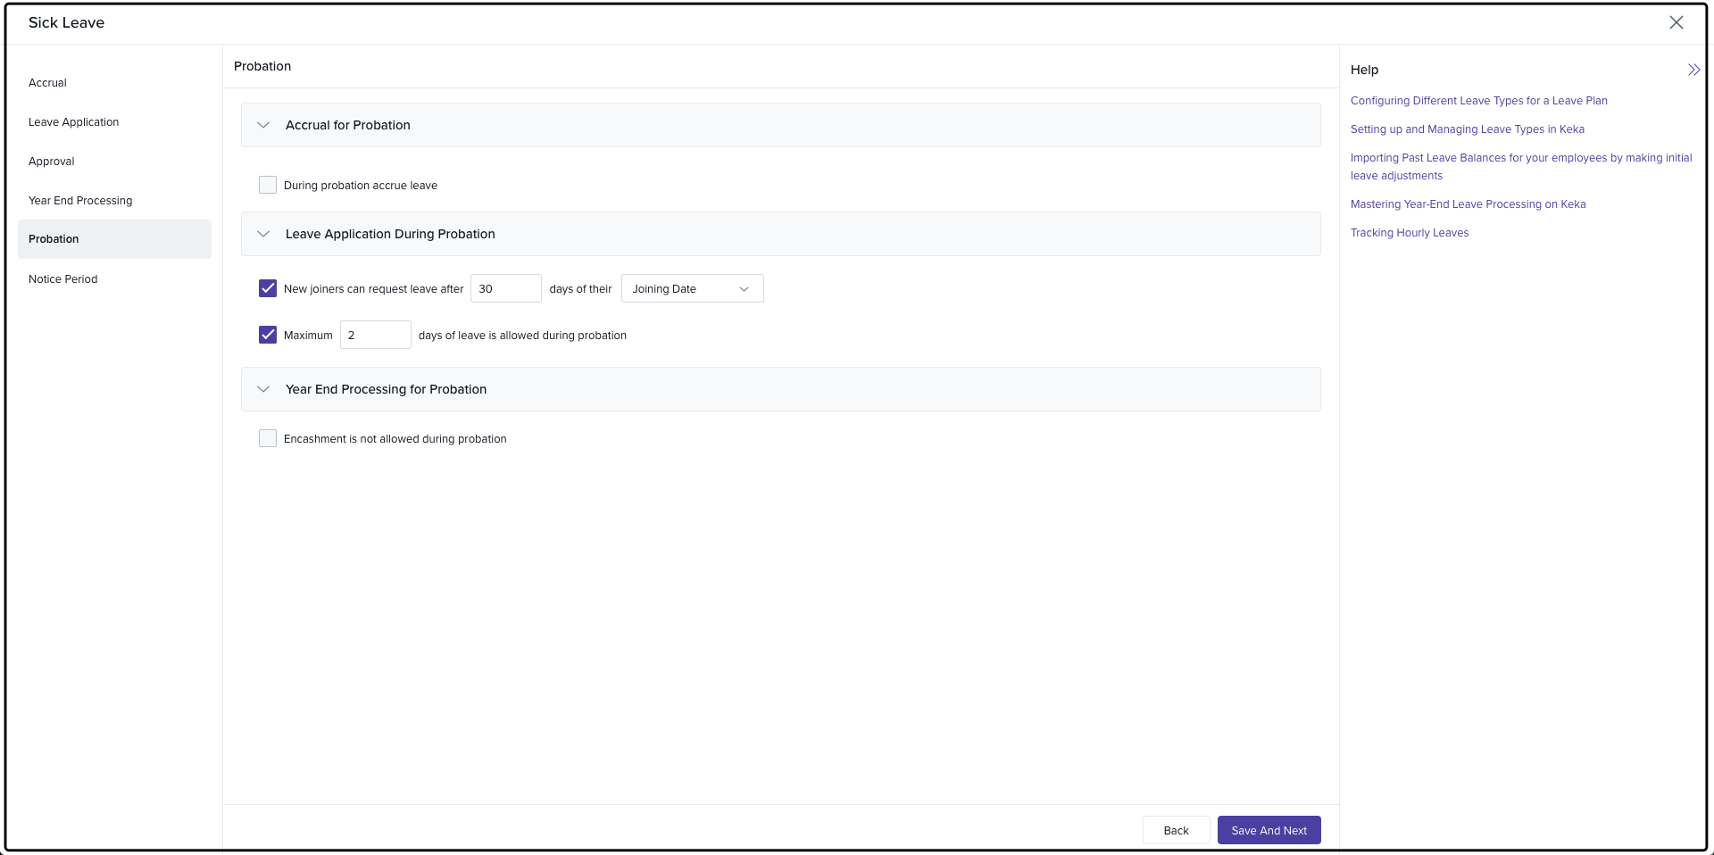The width and height of the screenshot is (1714, 855).
Task: Collapse Year End Processing for Probation section
Action: [263, 390]
